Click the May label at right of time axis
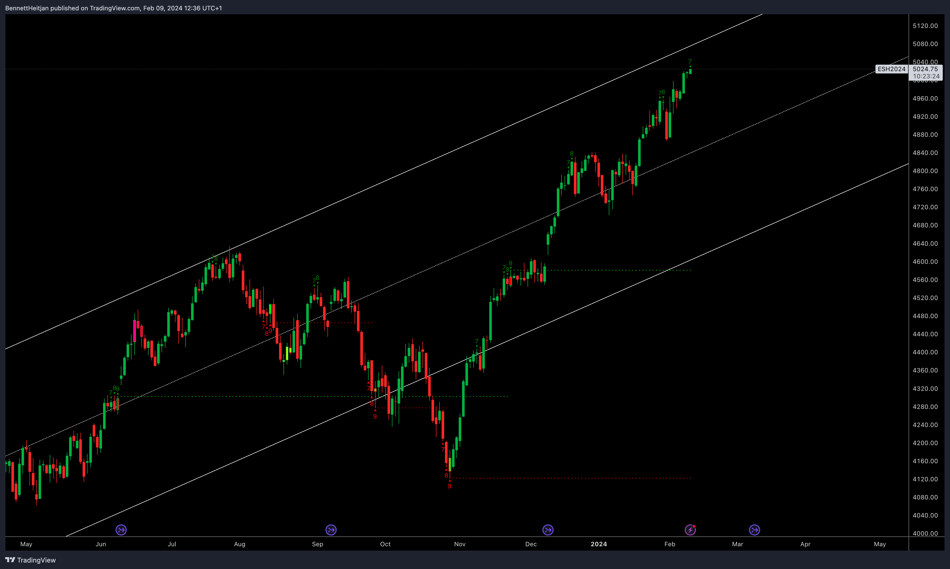 pyautogui.click(x=880, y=544)
